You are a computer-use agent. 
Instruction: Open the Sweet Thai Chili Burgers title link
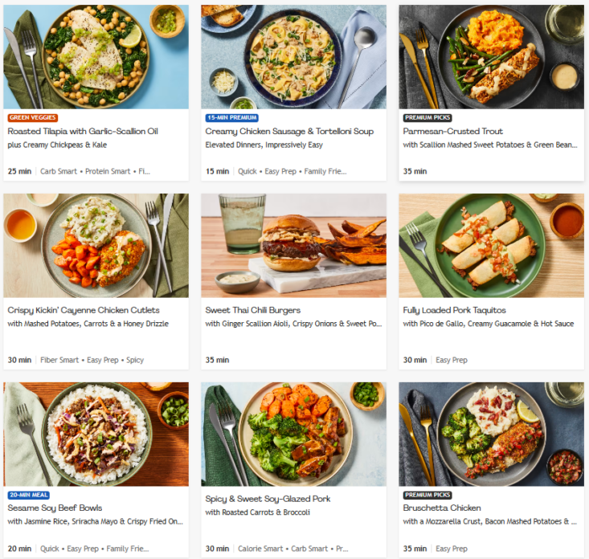coord(253,310)
